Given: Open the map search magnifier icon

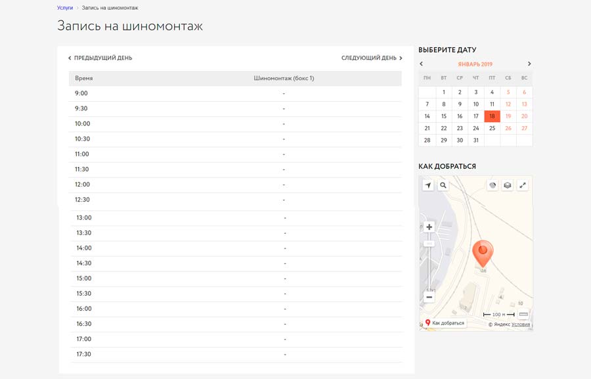Looking at the screenshot, I should click(444, 185).
